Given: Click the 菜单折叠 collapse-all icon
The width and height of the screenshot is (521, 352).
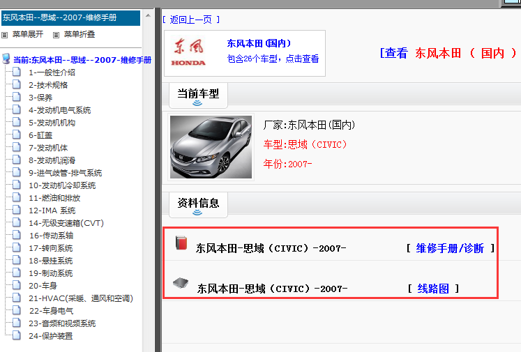Looking at the screenshot, I should tap(56, 35).
